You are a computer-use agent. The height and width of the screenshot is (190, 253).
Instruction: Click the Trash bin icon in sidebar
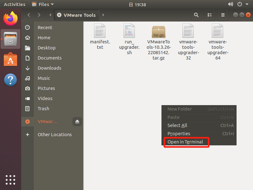click(28, 109)
